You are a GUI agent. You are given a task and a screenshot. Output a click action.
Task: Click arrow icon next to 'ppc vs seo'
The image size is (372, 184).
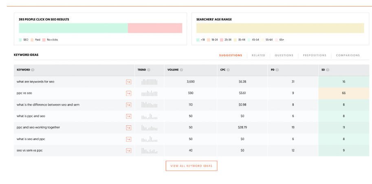(129, 93)
